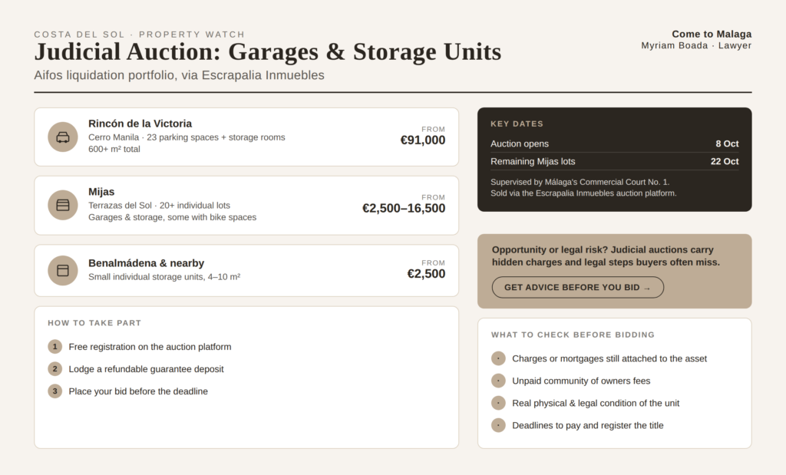This screenshot has height=475, width=786.
Task: Click the WHAT TO CHECK BEFORE BIDDING heading
Action: click(573, 335)
